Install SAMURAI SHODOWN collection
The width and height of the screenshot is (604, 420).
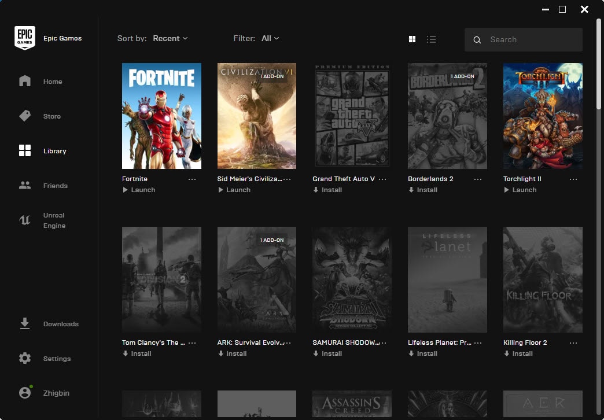click(327, 353)
